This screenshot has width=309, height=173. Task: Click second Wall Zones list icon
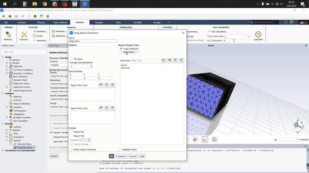click(x=169, y=61)
